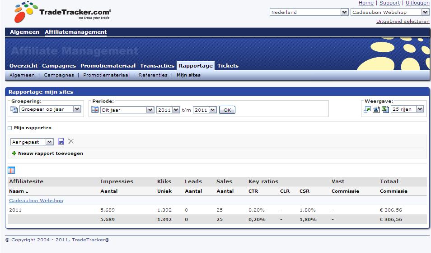Image resolution: width=431 pixels, height=253 pixels.
Task: Export report as XML/HTML document icon
Action: 376,109
